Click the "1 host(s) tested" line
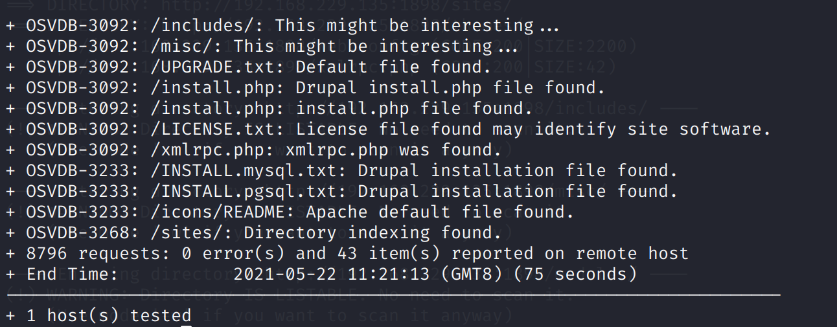 coord(109,316)
